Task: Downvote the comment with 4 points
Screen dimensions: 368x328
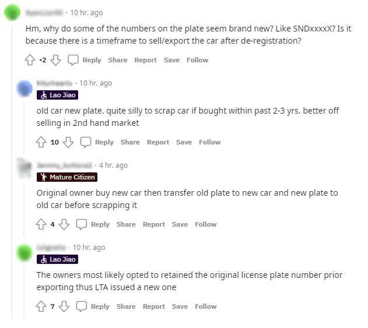Action: (x=64, y=224)
